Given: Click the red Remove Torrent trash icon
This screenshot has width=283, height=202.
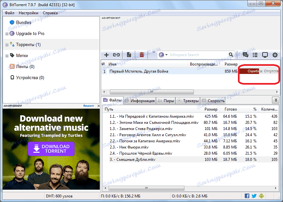Looking at the screenshot, I should pyautogui.click(x=142, y=55).
